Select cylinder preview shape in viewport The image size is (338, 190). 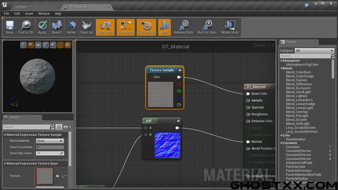point(24,45)
